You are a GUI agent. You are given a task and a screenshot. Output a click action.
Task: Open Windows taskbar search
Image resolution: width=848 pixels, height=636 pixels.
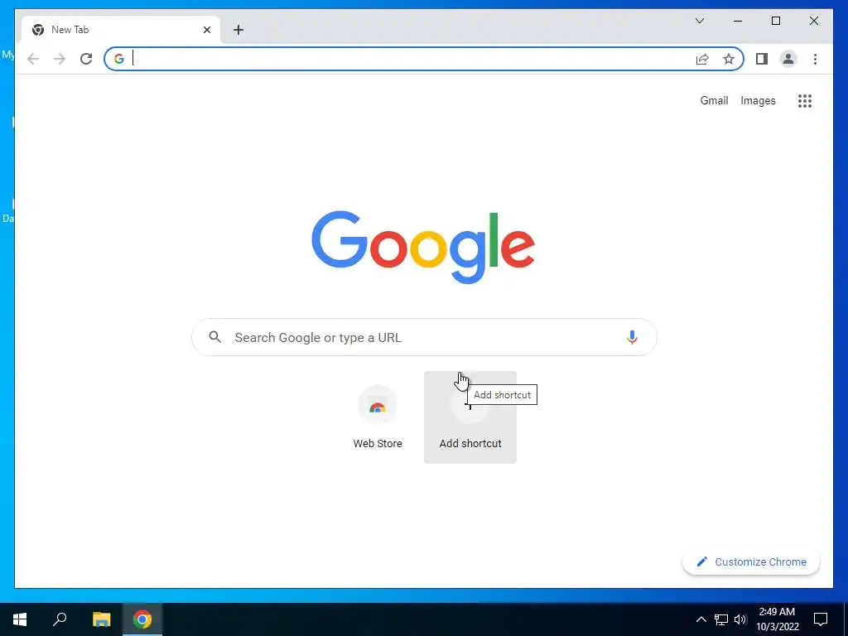60,619
